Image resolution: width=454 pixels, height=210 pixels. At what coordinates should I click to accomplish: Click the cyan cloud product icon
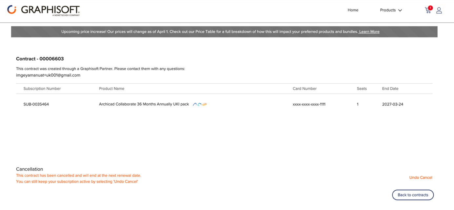pos(199,104)
